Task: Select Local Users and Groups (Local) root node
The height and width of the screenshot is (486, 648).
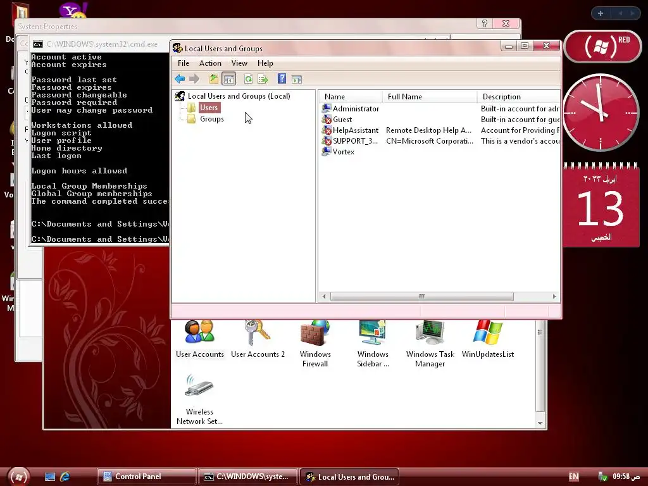Action: pos(239,96)
